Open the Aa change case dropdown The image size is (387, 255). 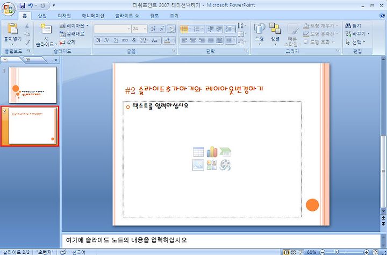click(155, 40)
